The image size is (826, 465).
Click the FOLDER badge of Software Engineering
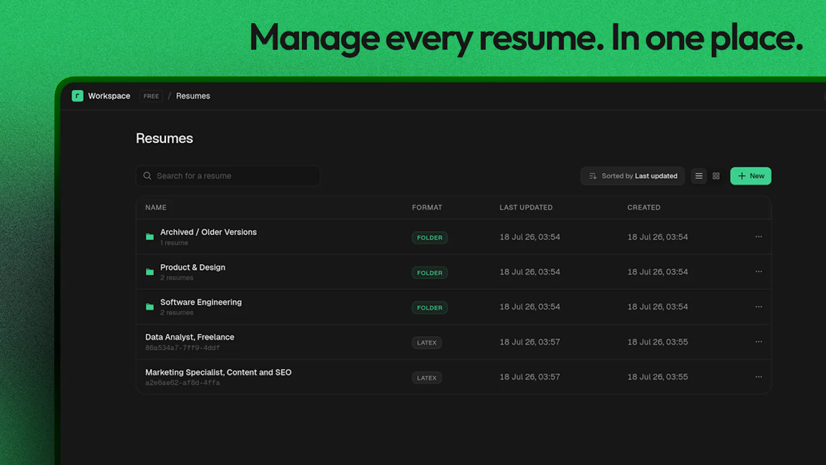[430, 308]
